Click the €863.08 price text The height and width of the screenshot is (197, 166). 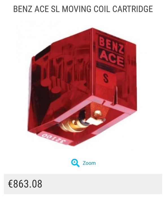tap(25, 184)
